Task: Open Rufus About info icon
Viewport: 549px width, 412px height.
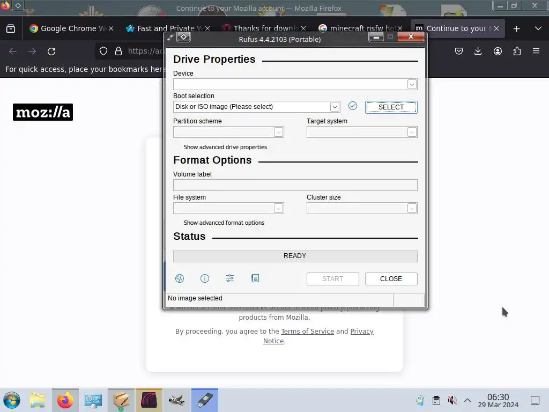Action: click(205, 278)
